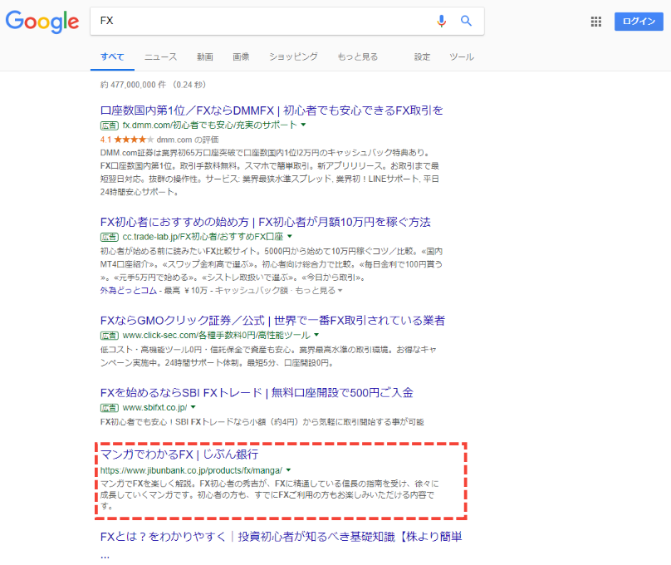Click cc.trade-lab.jp URL text
This screenshot has height=565, width=671.
(203, 237)
